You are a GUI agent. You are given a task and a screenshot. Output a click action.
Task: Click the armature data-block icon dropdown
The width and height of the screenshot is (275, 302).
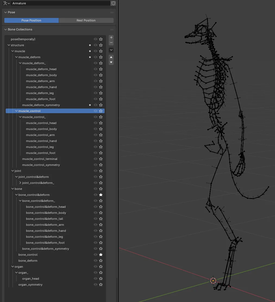(x=6, y=3)
